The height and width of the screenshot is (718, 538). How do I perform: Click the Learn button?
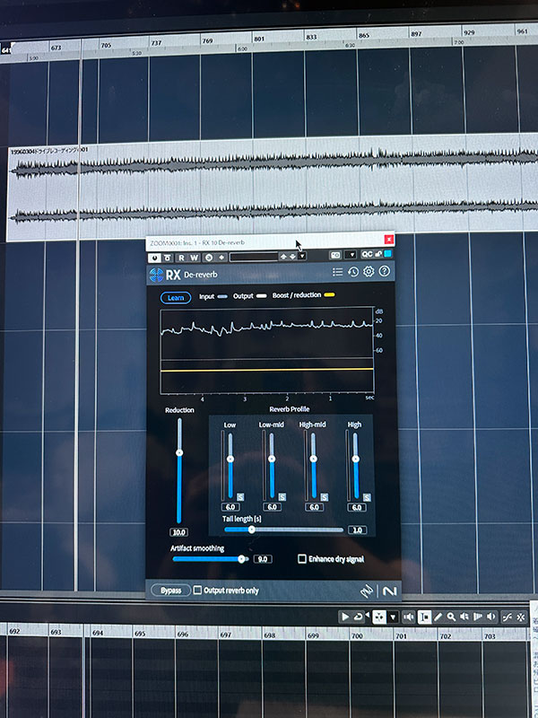[176, 298]
